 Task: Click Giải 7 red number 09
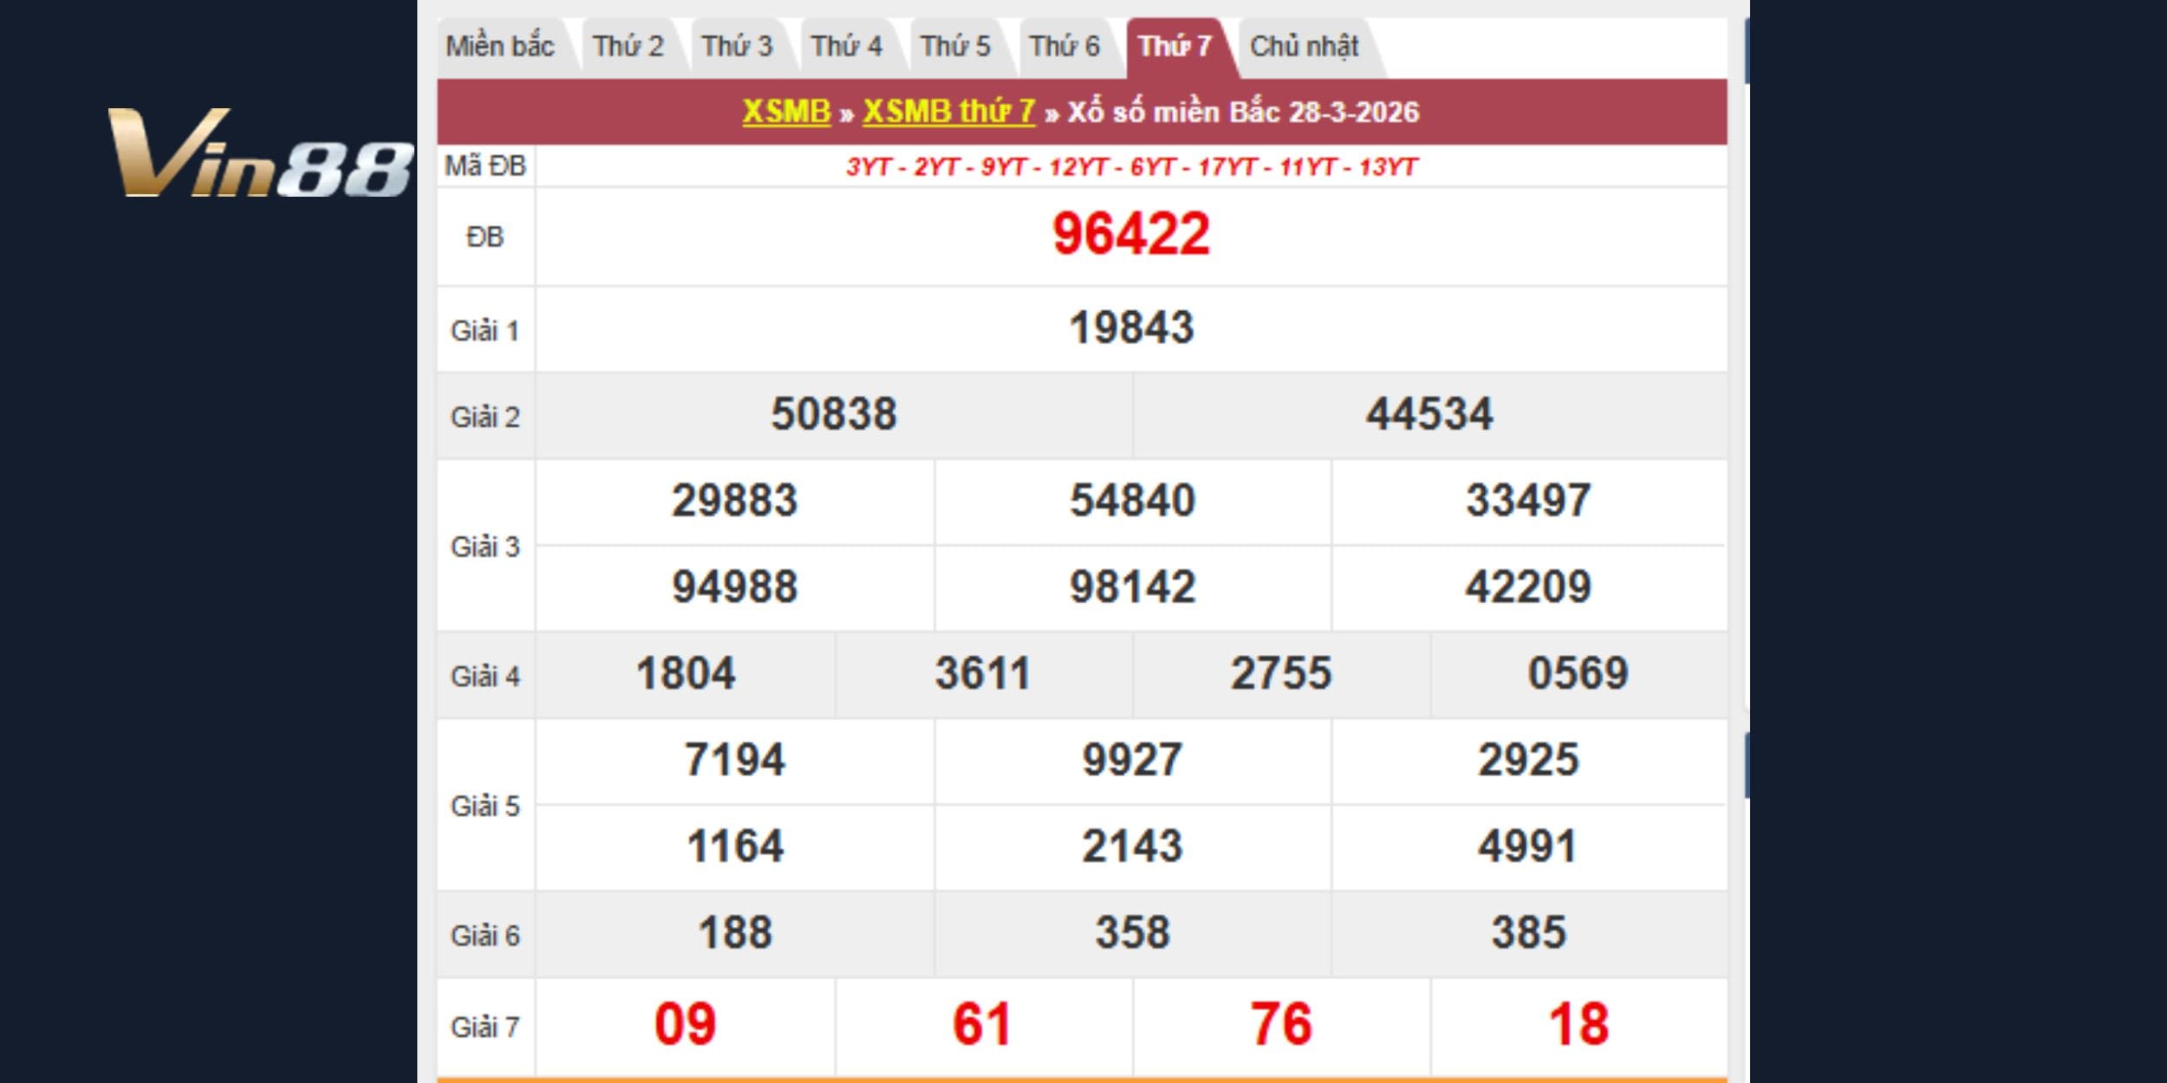point(685,1024)
